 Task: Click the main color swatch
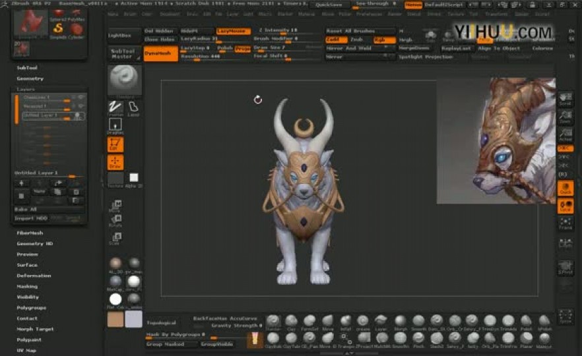coord(115,319)
